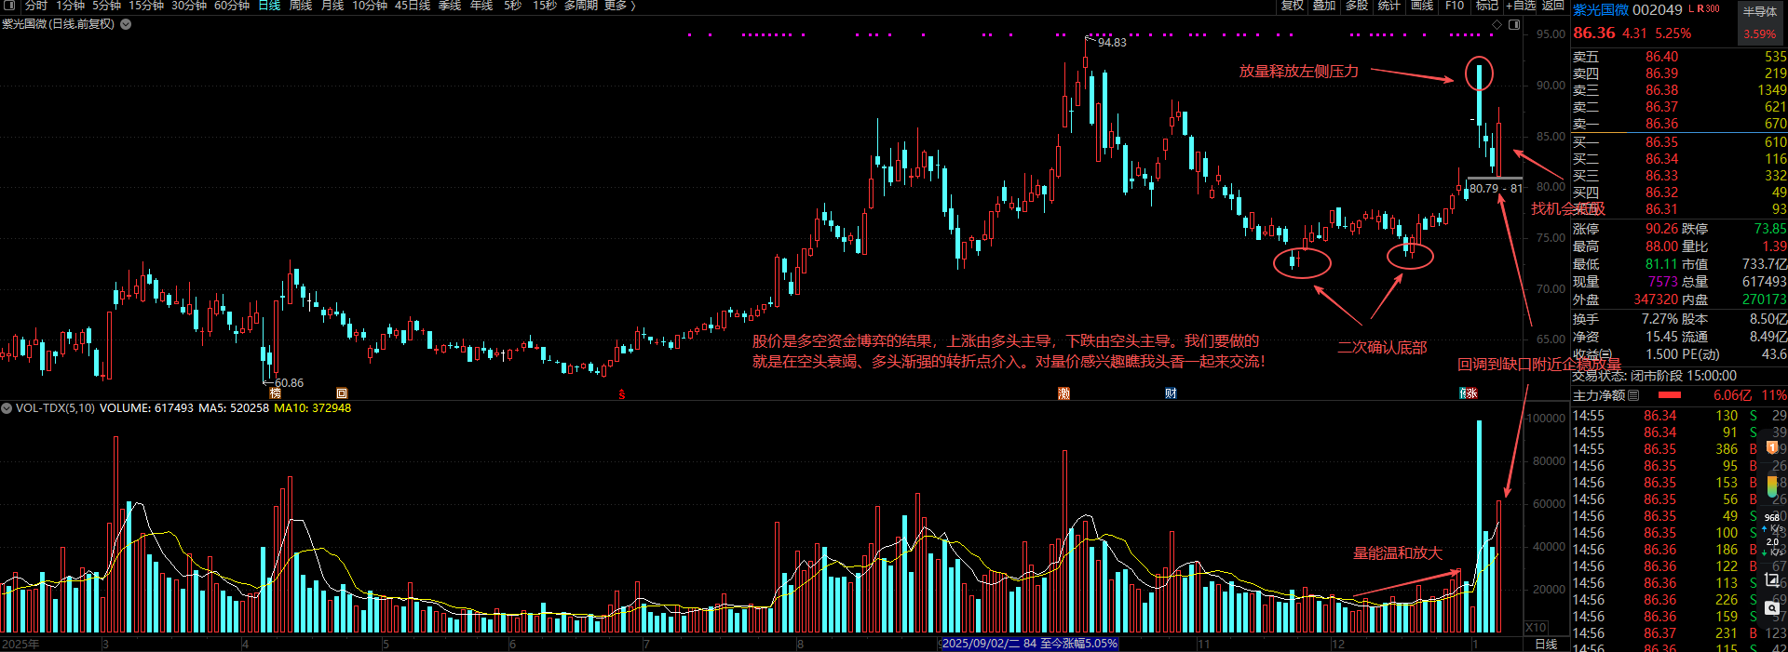Image resolution: width=1788 pixels, height=652 pixels.
Task: Open the 统计 statistics tool
Action: 1389,6
